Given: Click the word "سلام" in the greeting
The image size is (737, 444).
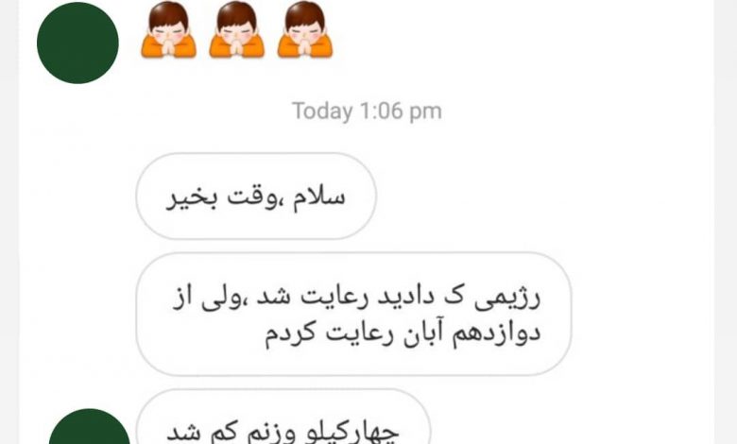Looking at the screenshot, I should click(x=319, y=197).
